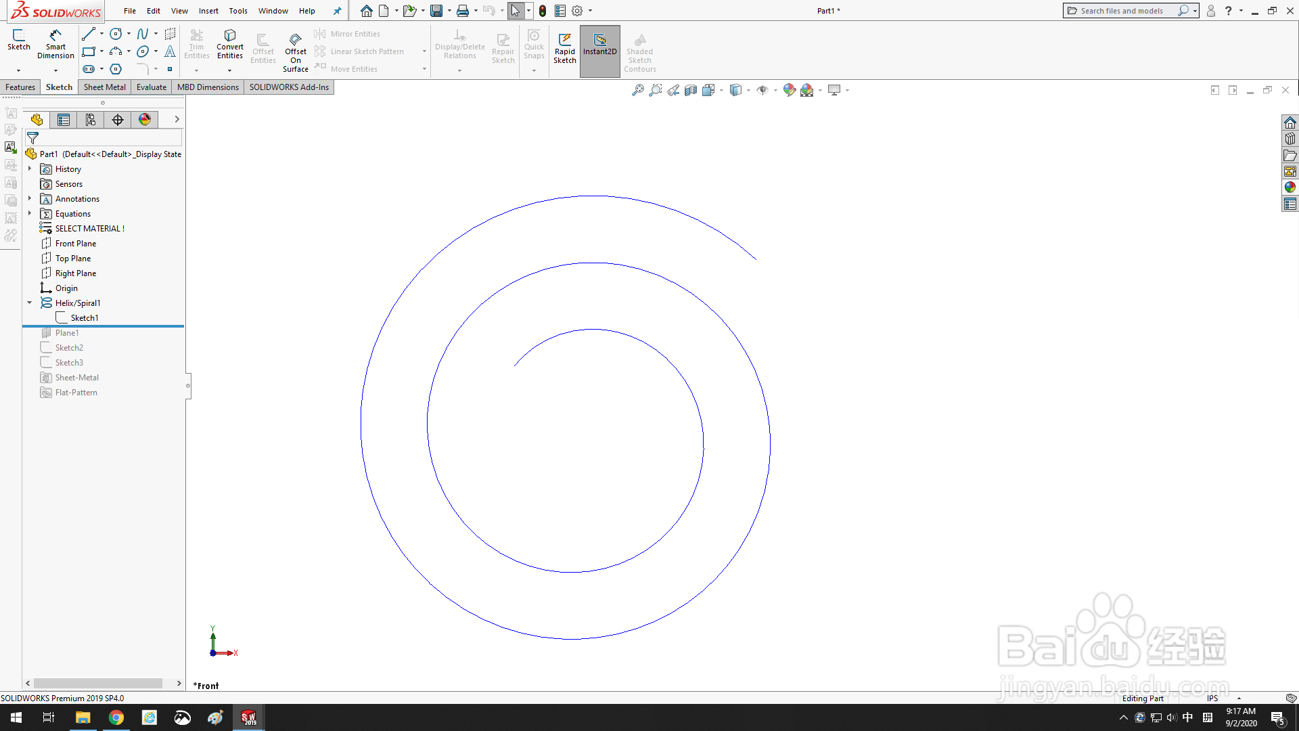Image resolution: width=1299 pixels, height=731 pixels.
Task: Switch to the Features tab
Action: coord(20,87)
